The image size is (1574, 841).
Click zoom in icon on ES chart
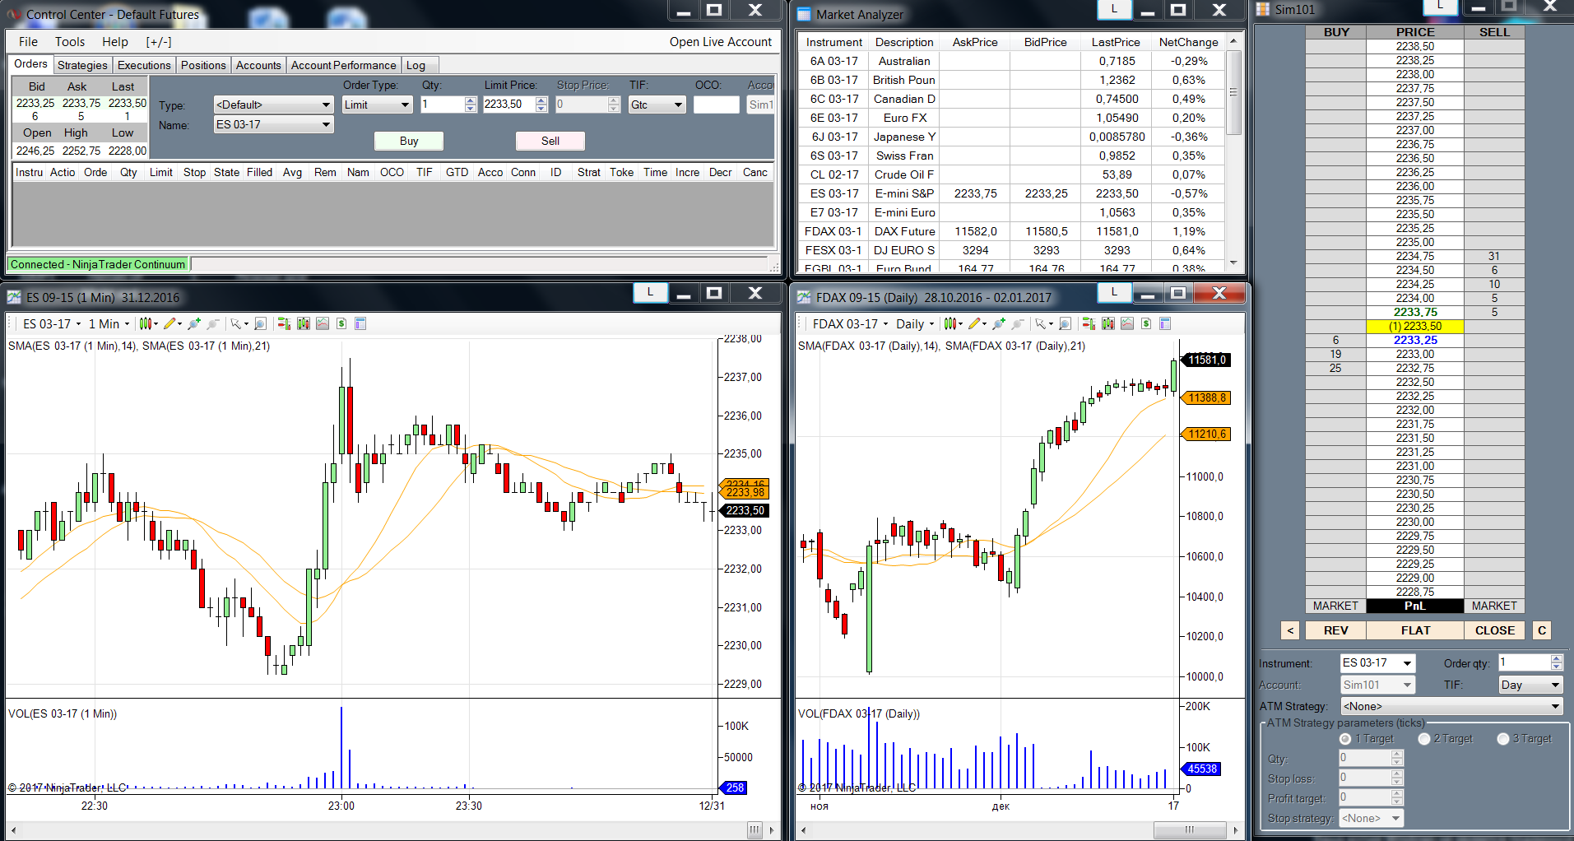click(194, 324)
